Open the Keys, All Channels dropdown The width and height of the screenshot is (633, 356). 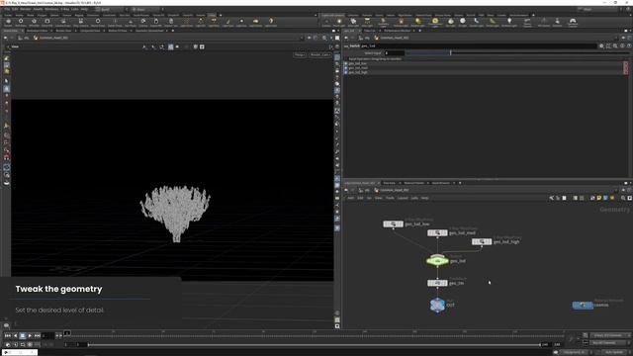click(x=609, y=335)
